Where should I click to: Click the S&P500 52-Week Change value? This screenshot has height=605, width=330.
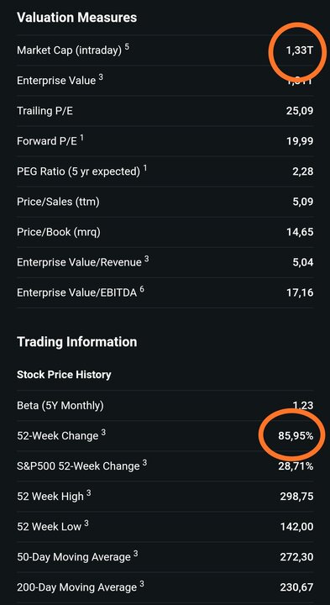[x=296, y=466]
